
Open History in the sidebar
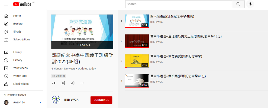tap(18, 60)
